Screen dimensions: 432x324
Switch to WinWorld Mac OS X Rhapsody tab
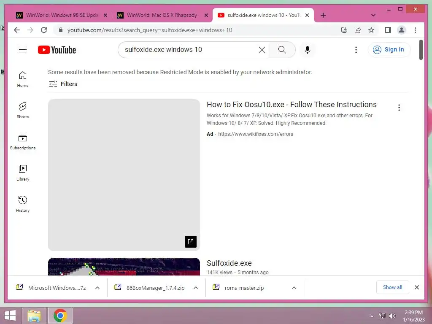coord(162,15)
